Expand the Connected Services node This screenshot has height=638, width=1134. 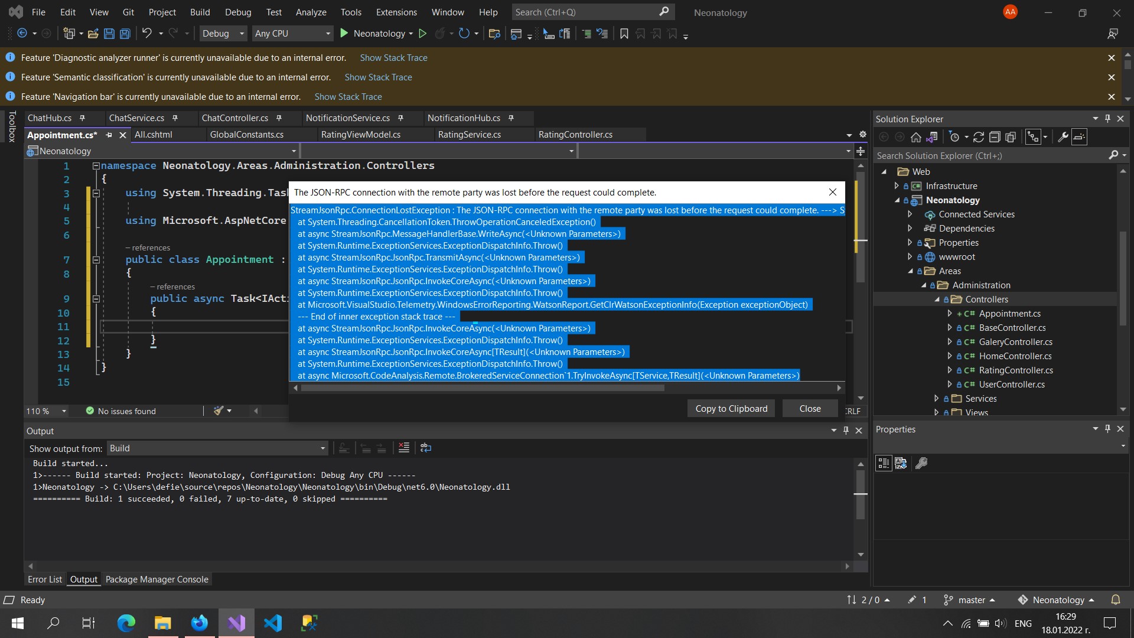pos(910,214)
